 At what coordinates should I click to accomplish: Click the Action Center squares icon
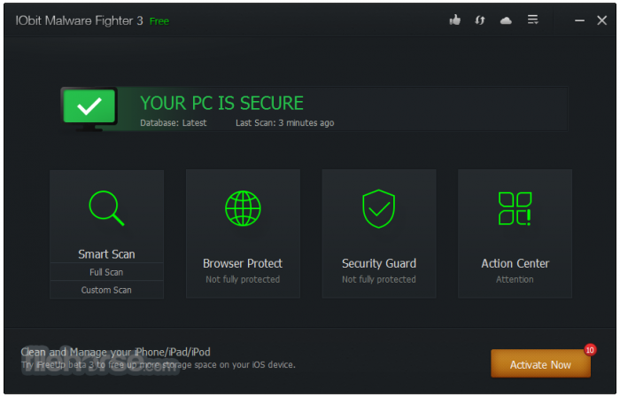point(515,209)
